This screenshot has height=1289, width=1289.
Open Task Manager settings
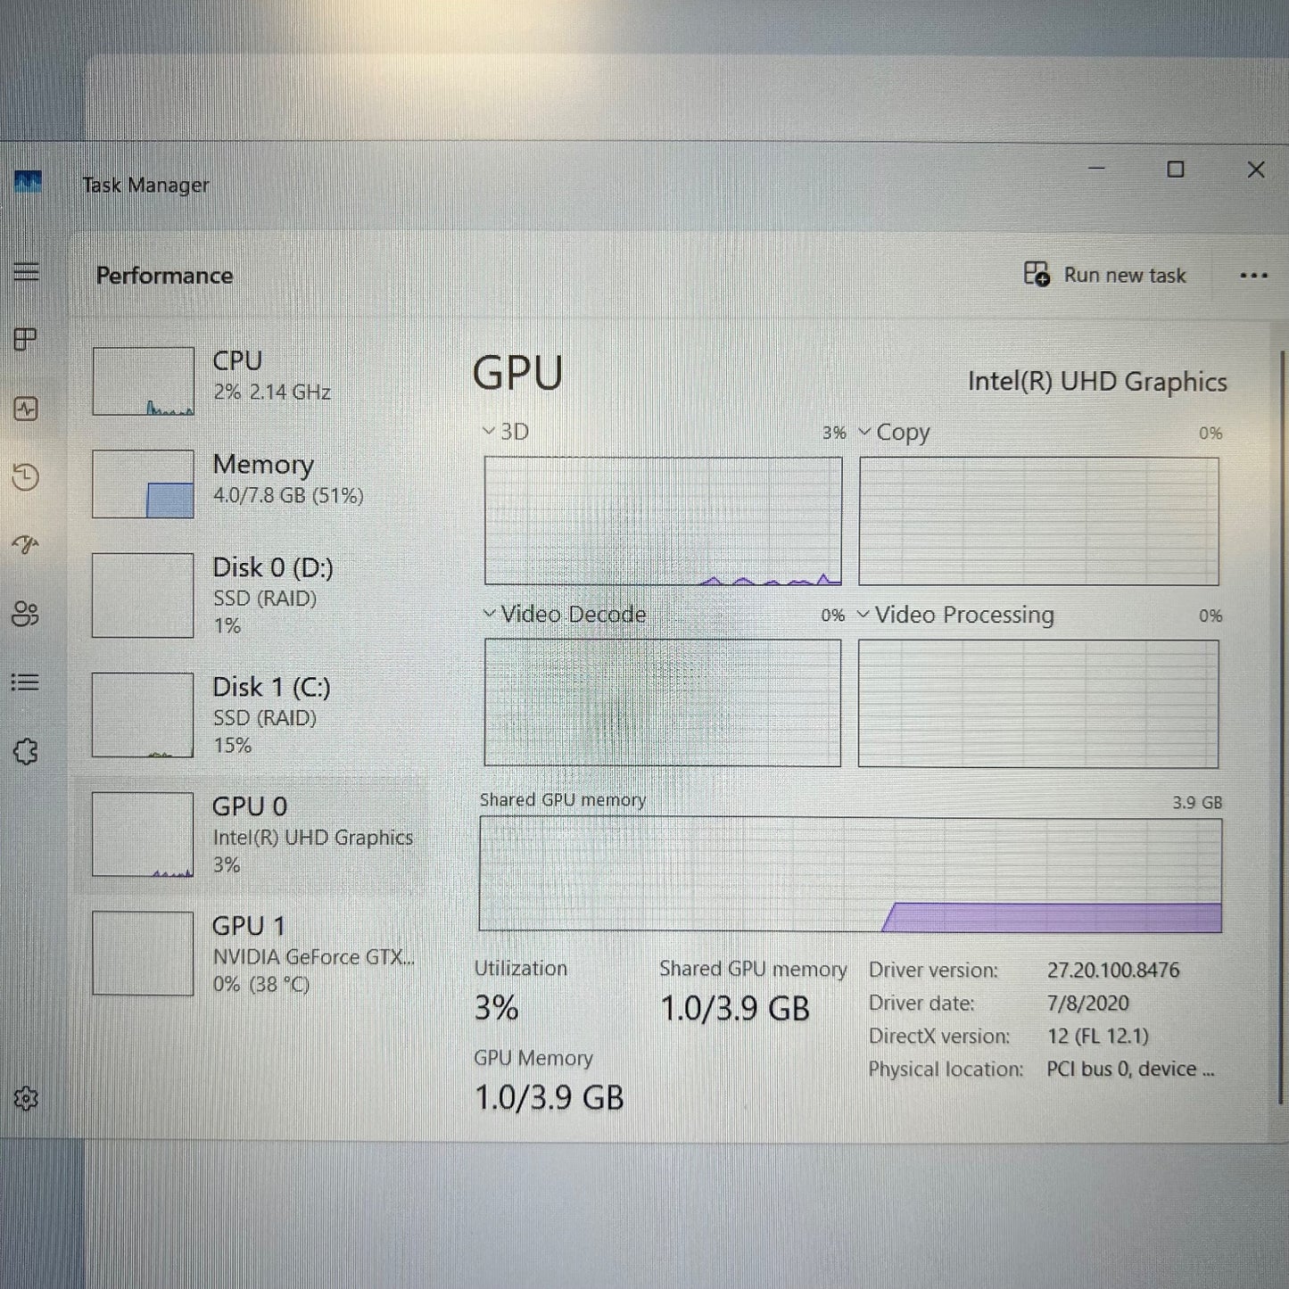pos(25,1099)
